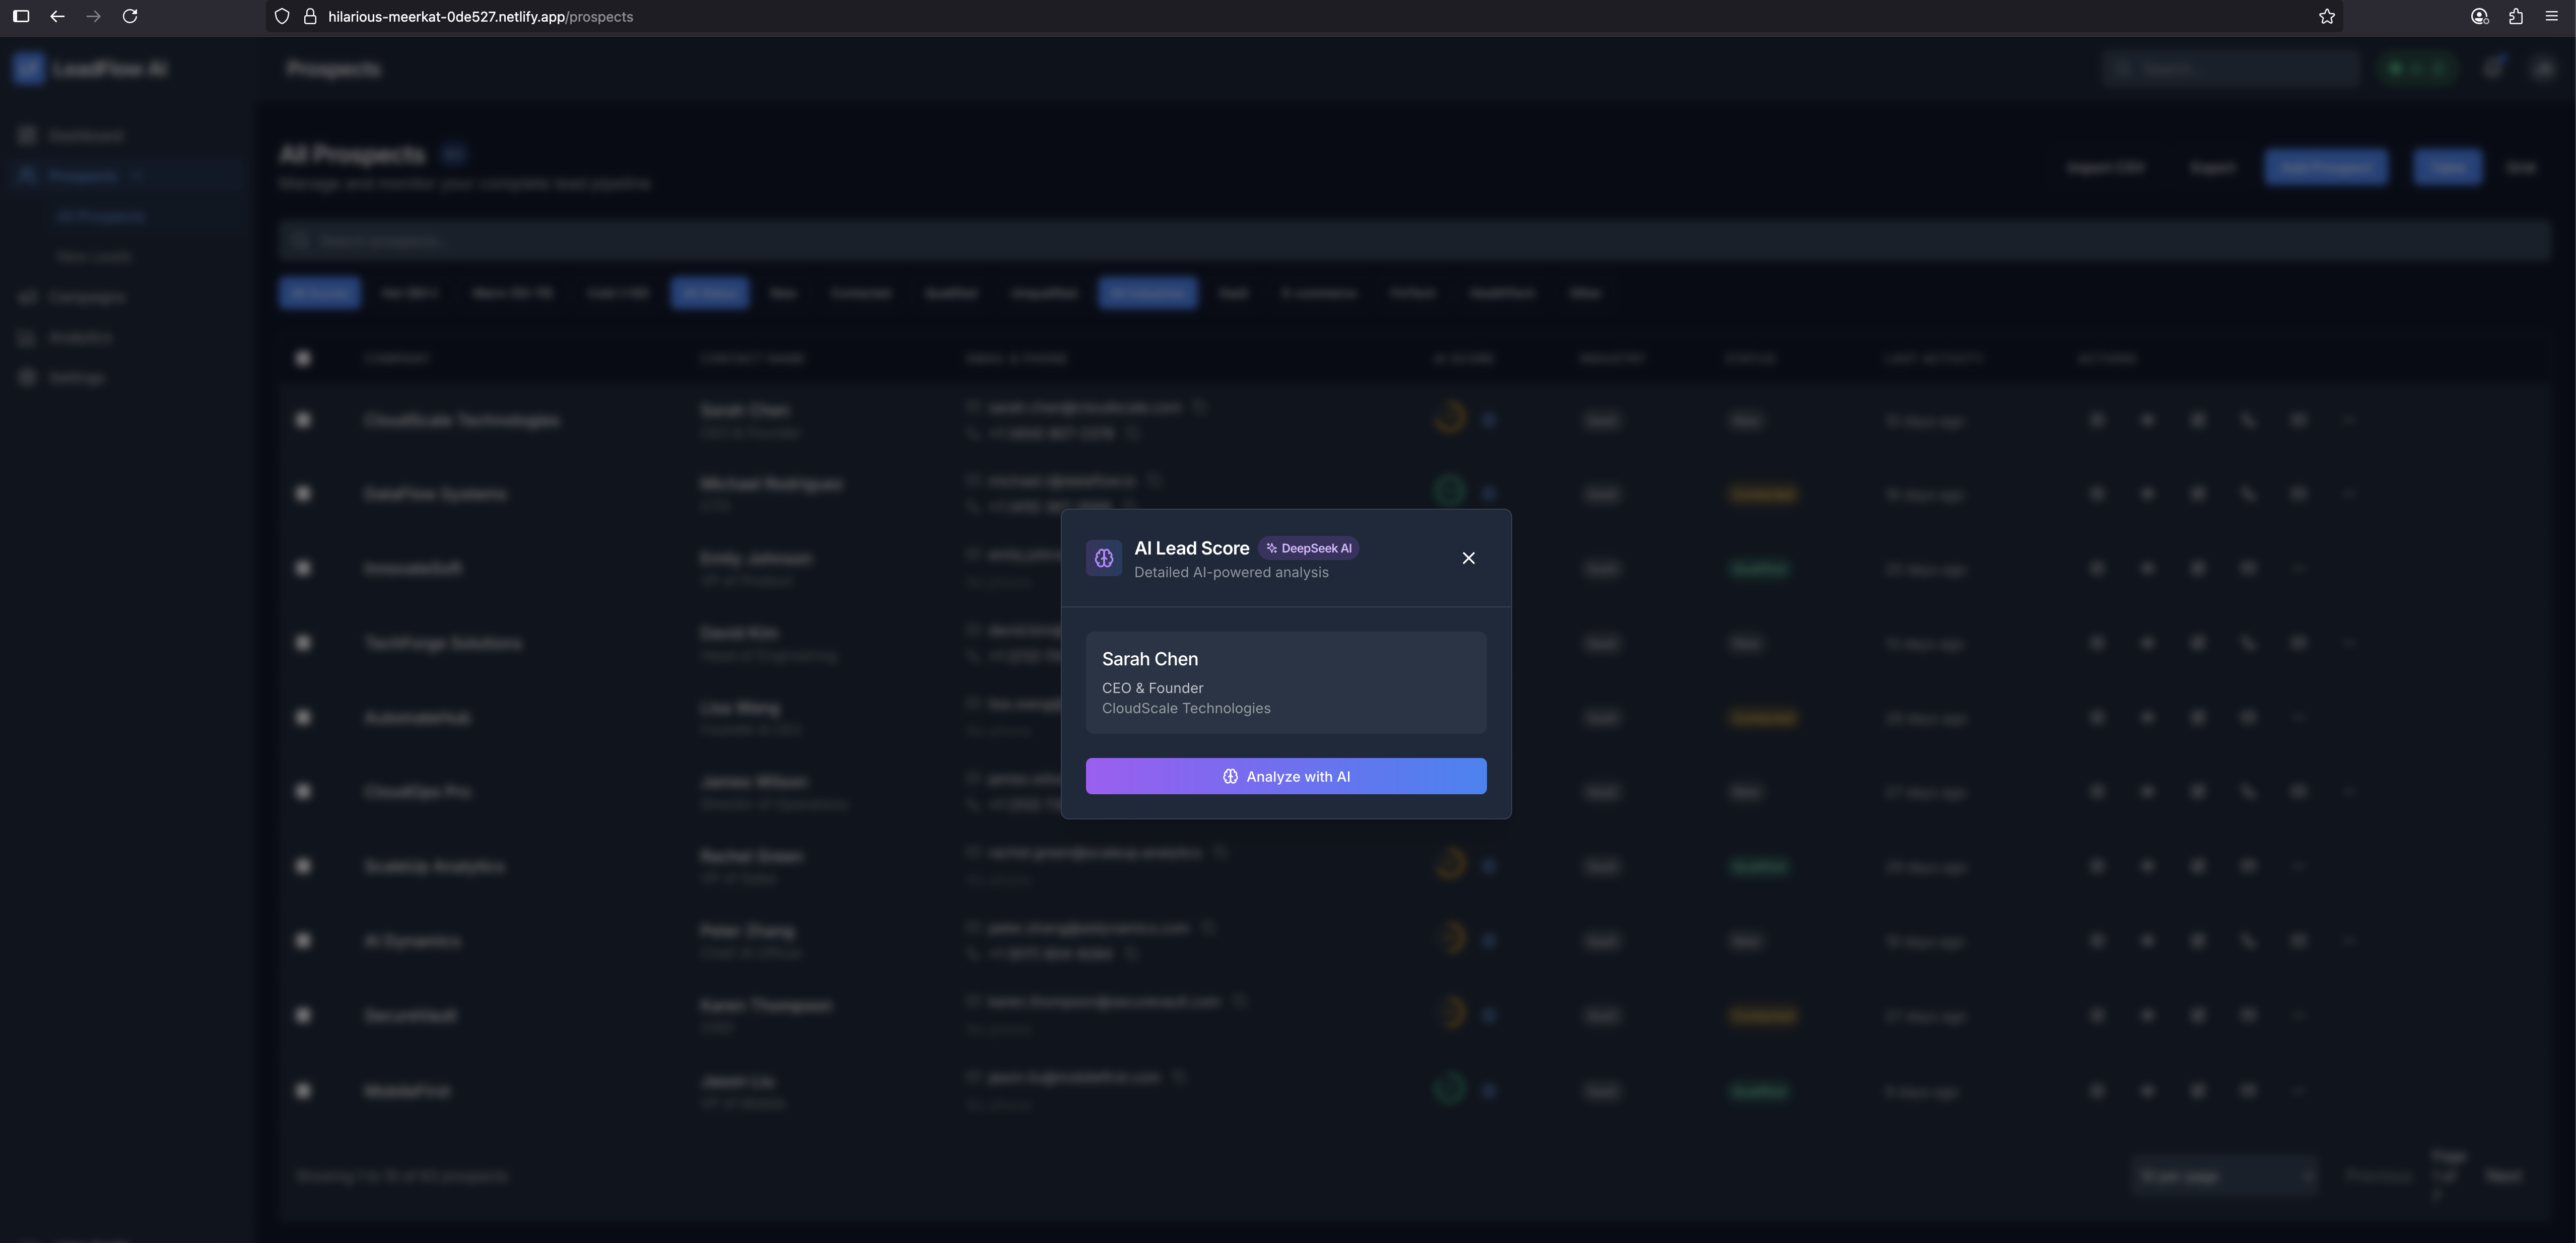This screenshot has width=2576, height=1243.
Task: Toggle the browser sidebar panel icon
Action: click(x=21, y=16)
